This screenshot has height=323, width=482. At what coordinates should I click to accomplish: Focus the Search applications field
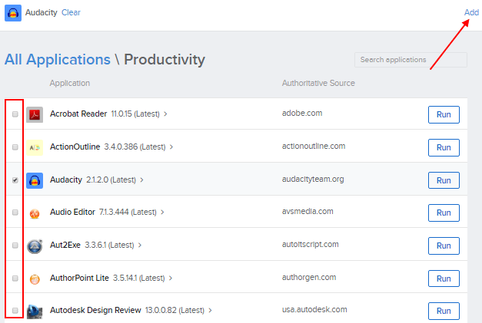click(411, 60)
